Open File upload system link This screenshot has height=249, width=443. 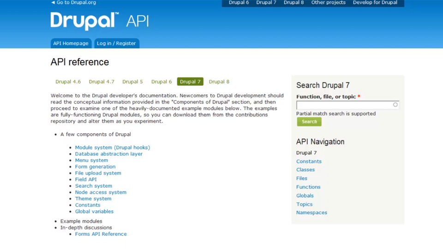coord(98,173)
